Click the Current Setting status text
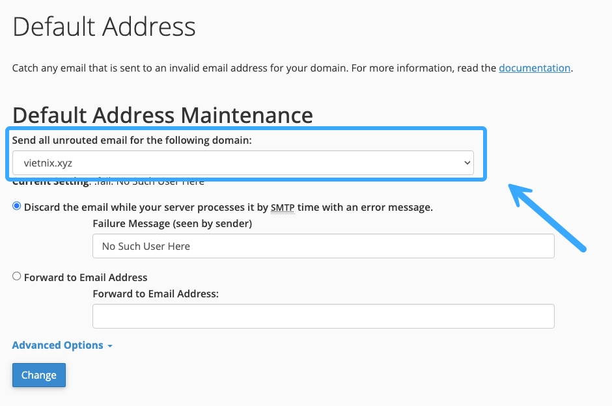 click(108, 182)
